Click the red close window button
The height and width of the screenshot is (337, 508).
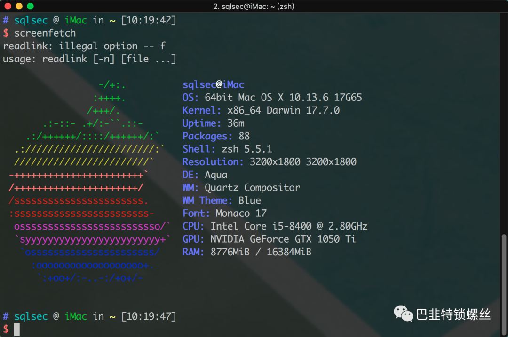pyautogui.click(x=8, y=6)
